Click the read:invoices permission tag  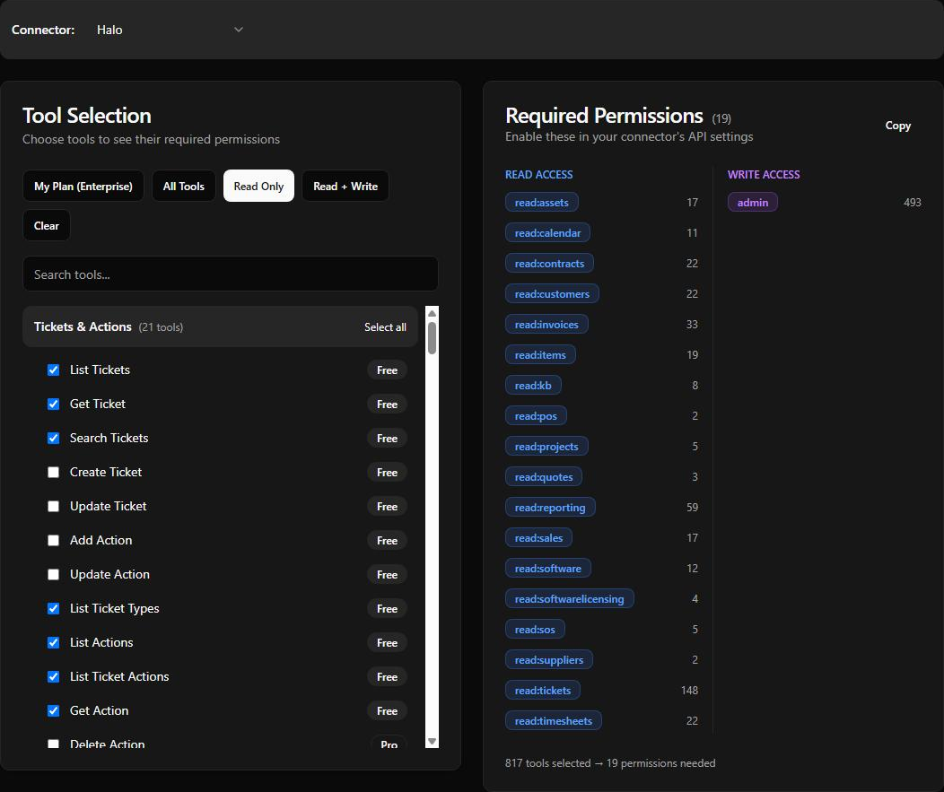(546, 325)
